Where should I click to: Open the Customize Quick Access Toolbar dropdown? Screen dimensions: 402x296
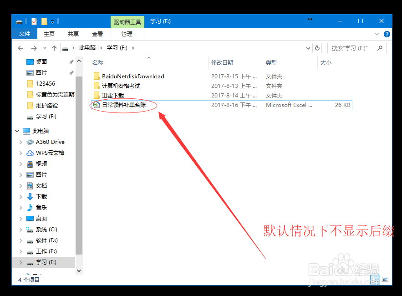[52, 22]
